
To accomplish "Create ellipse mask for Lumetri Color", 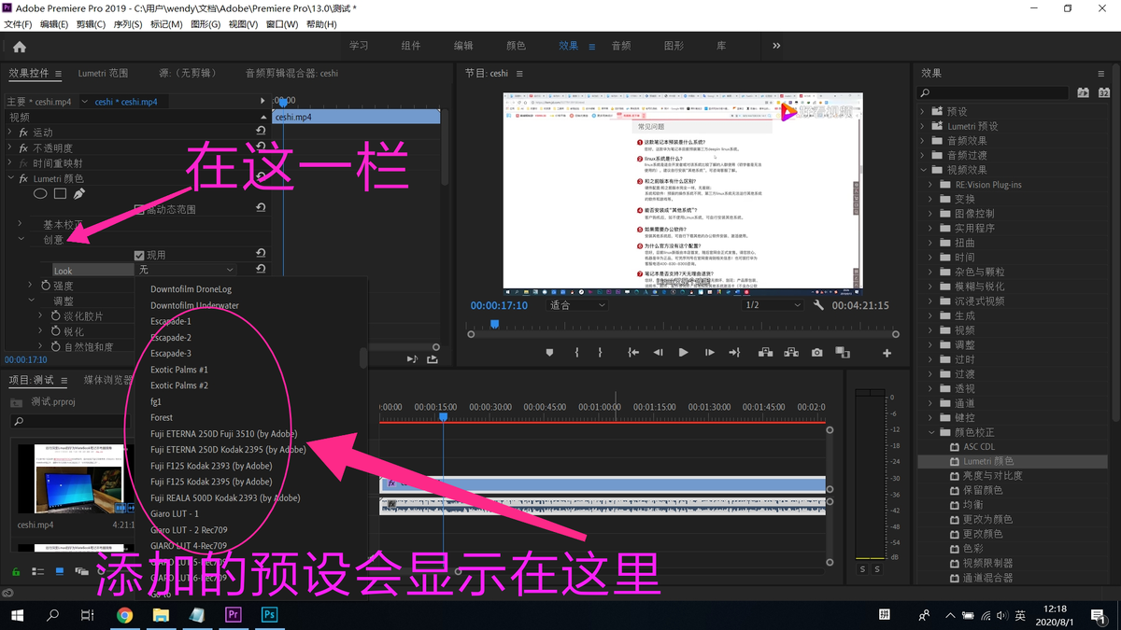I will (41, 194).
